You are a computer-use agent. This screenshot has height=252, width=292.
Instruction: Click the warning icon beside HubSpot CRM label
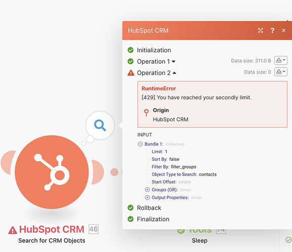pos(13,230)
